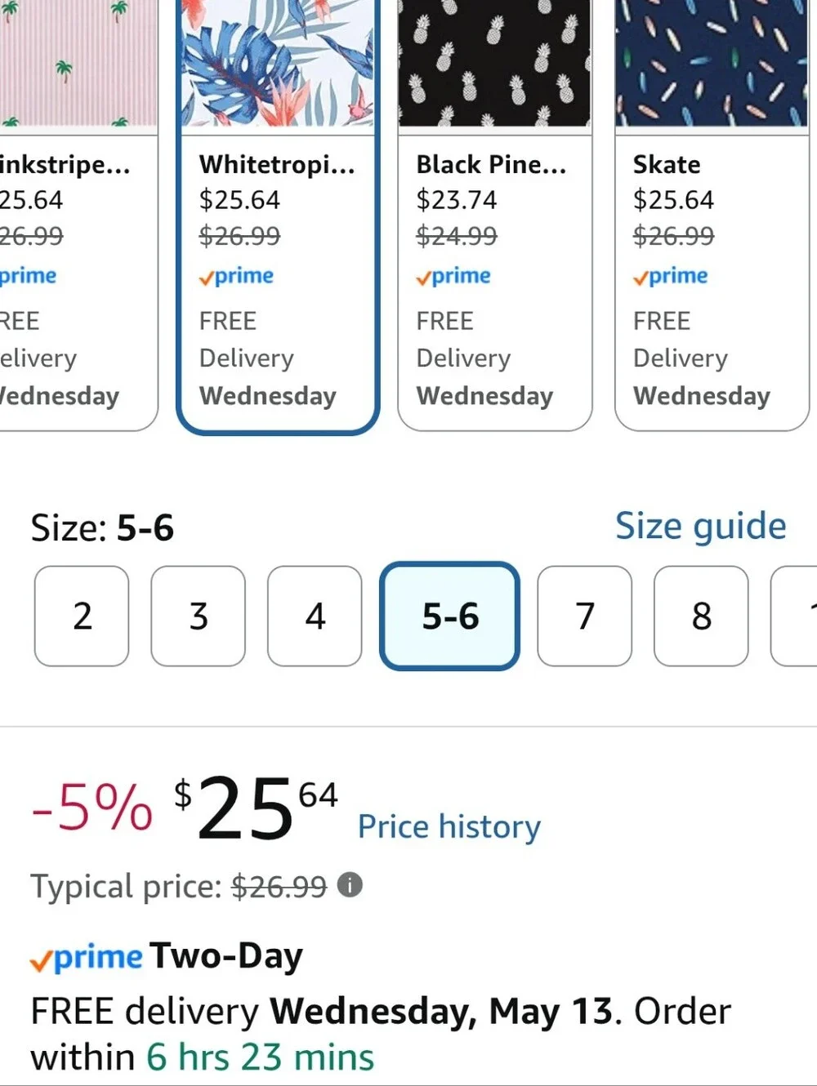
Task: Open the Size guide link
Action: coord(701,525)
